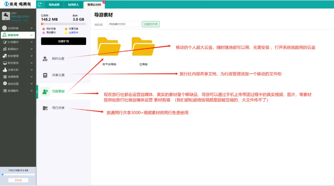Open 共享云盘 via its cloud-drive icon
Image resolution: width=334 pixels, height=186 pixels.
45,75
